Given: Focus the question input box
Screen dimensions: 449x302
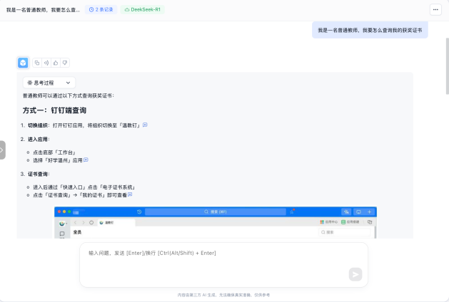Looking at the screenshot, I should click(223, 265).
